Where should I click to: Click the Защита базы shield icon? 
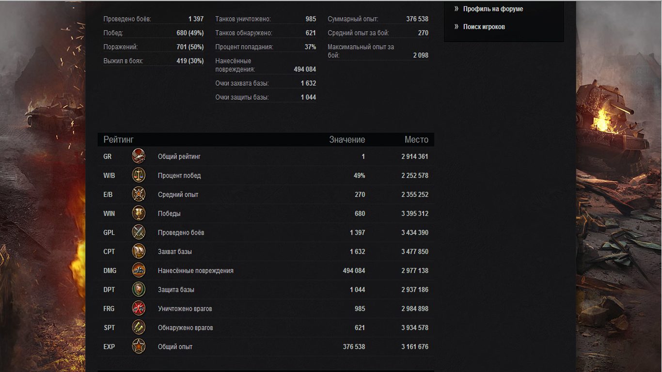point(139,289)
